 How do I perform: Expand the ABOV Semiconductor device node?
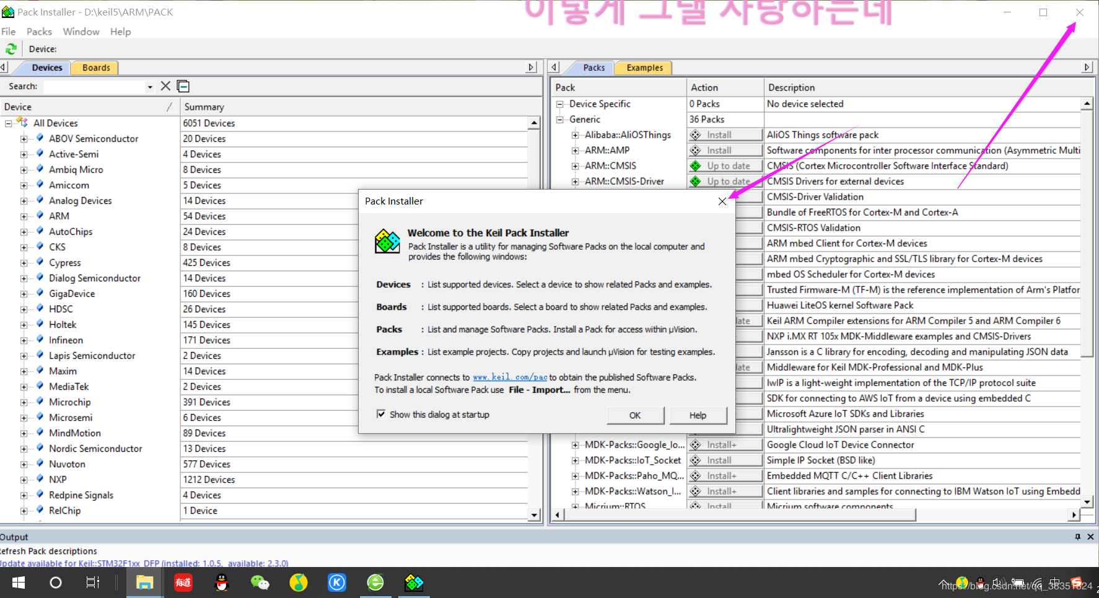(x=24, y=139)
